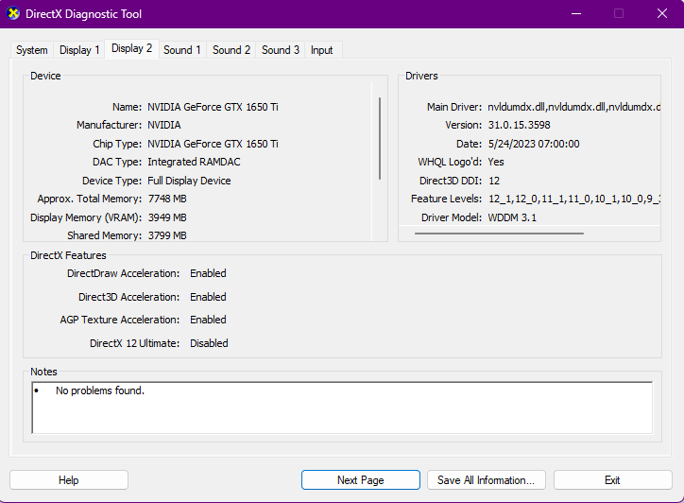This screenshot has height=503, width=684.
Task: Open the Sound 1 tab
Action: pos(182,50)
